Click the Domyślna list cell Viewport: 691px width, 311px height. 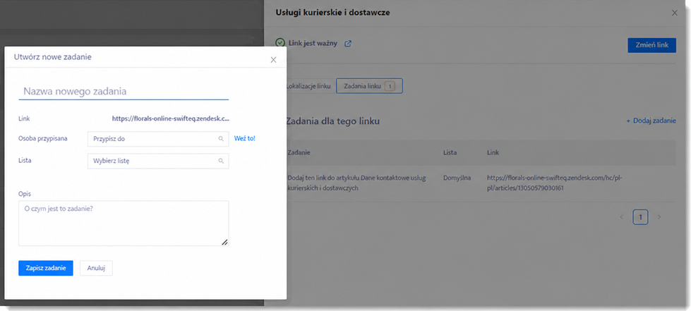pyautogui.click(x=457, y=178)
